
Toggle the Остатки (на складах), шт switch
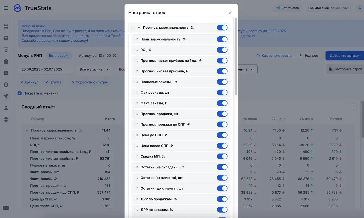point(222,167)
